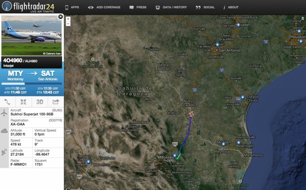Click the Houston airport pin

click(301, 41)
